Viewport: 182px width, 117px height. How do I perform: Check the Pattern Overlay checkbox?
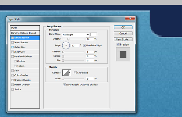(12, 84)
